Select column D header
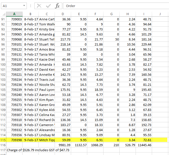 click(x=63, y=14)
